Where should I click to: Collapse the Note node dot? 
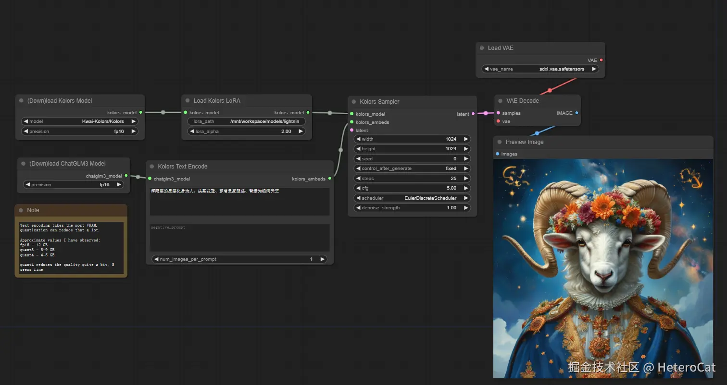(x=21, y=210)
